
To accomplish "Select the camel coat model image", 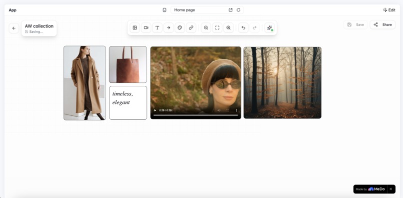I will click(x=84, y=83).
